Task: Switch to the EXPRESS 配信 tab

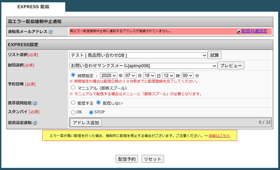Action: tap(33, 7)
